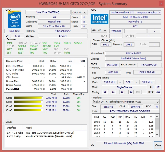Close the System Summary window with X
165x152 pixels.
[x=161, y=4]
